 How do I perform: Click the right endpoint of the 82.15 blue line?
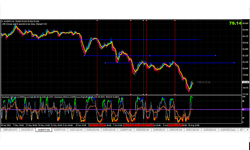click(x=216, y=56)
